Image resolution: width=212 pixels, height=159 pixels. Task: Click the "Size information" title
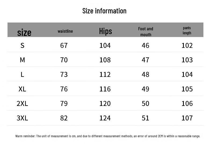104,11
